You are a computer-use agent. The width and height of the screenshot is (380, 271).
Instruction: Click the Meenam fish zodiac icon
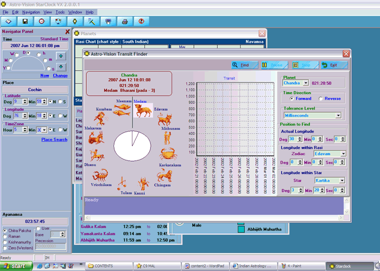tap(122, 109)
